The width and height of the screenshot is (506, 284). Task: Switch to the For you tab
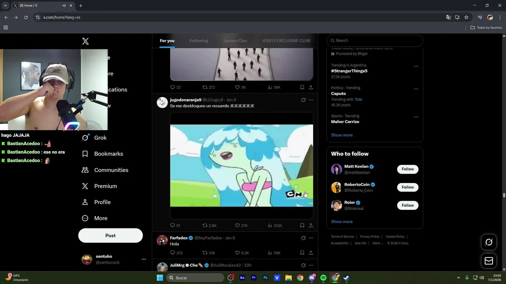(167, 41)
